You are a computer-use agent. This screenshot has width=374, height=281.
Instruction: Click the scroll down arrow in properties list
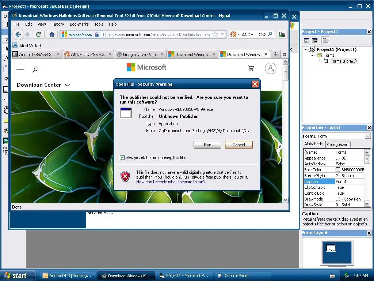click(x=367, y=204)
